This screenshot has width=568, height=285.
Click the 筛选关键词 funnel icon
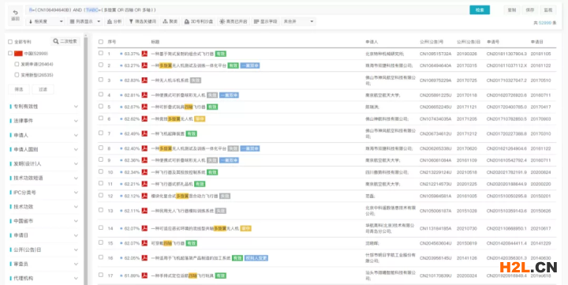(131, 22)
